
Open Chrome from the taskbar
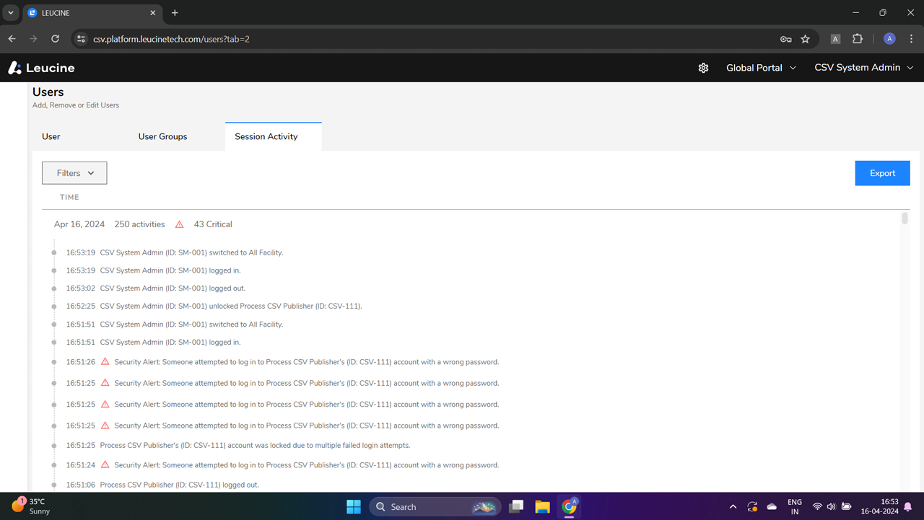coord(570,506)
